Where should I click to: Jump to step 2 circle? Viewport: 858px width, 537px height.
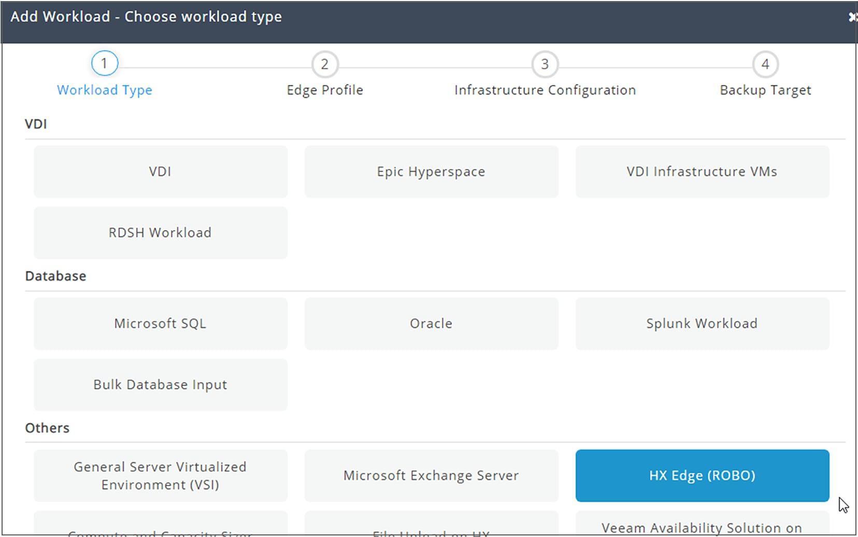point(325,64)
